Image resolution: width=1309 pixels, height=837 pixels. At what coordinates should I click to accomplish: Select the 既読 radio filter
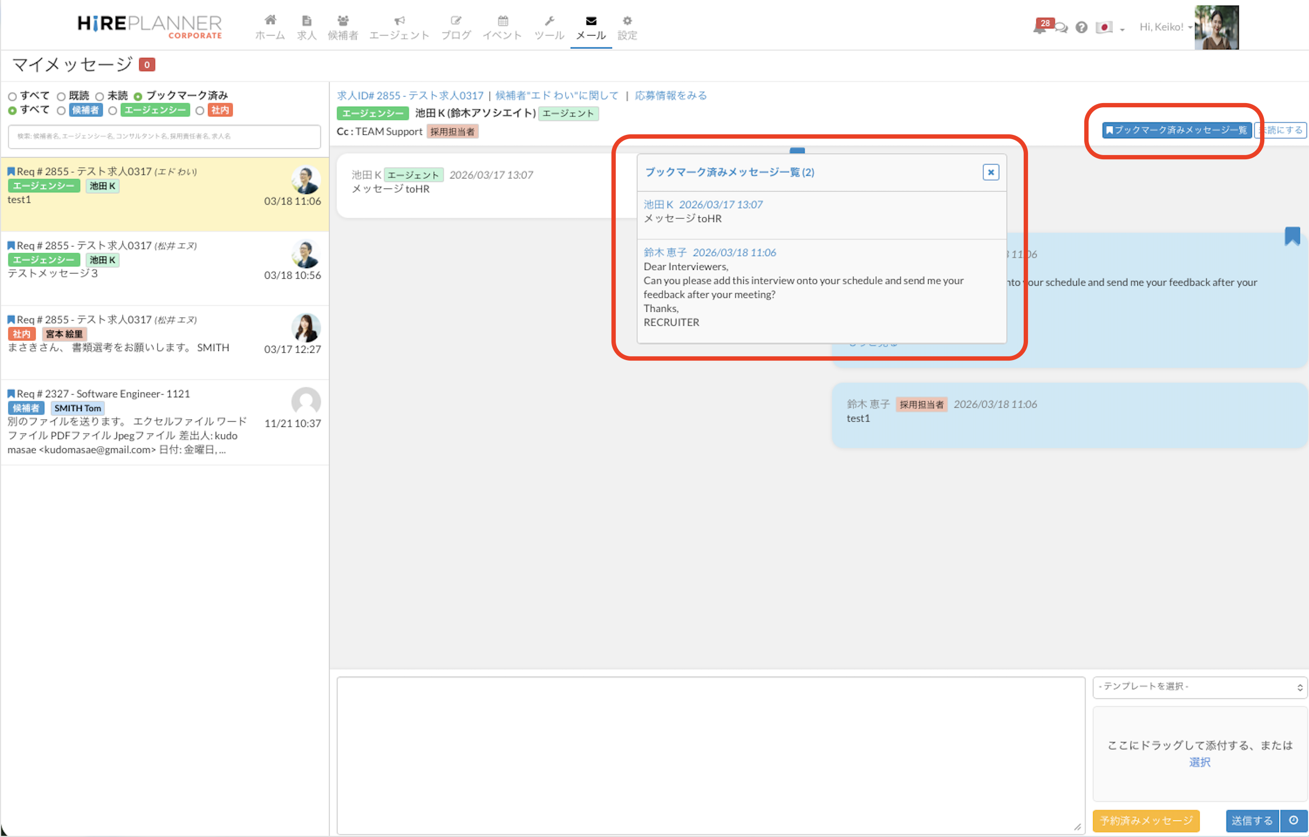62,97
